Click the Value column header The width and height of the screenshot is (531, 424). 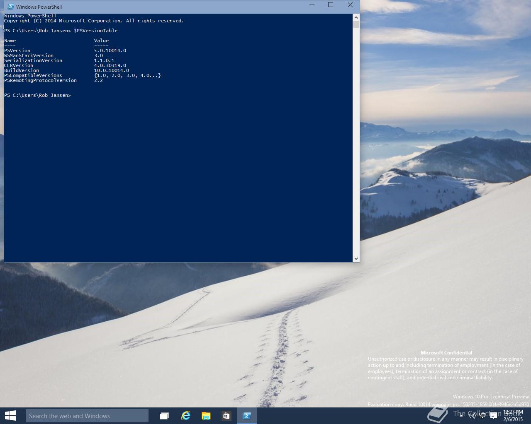pyautogui.click(x=101, y=41)
